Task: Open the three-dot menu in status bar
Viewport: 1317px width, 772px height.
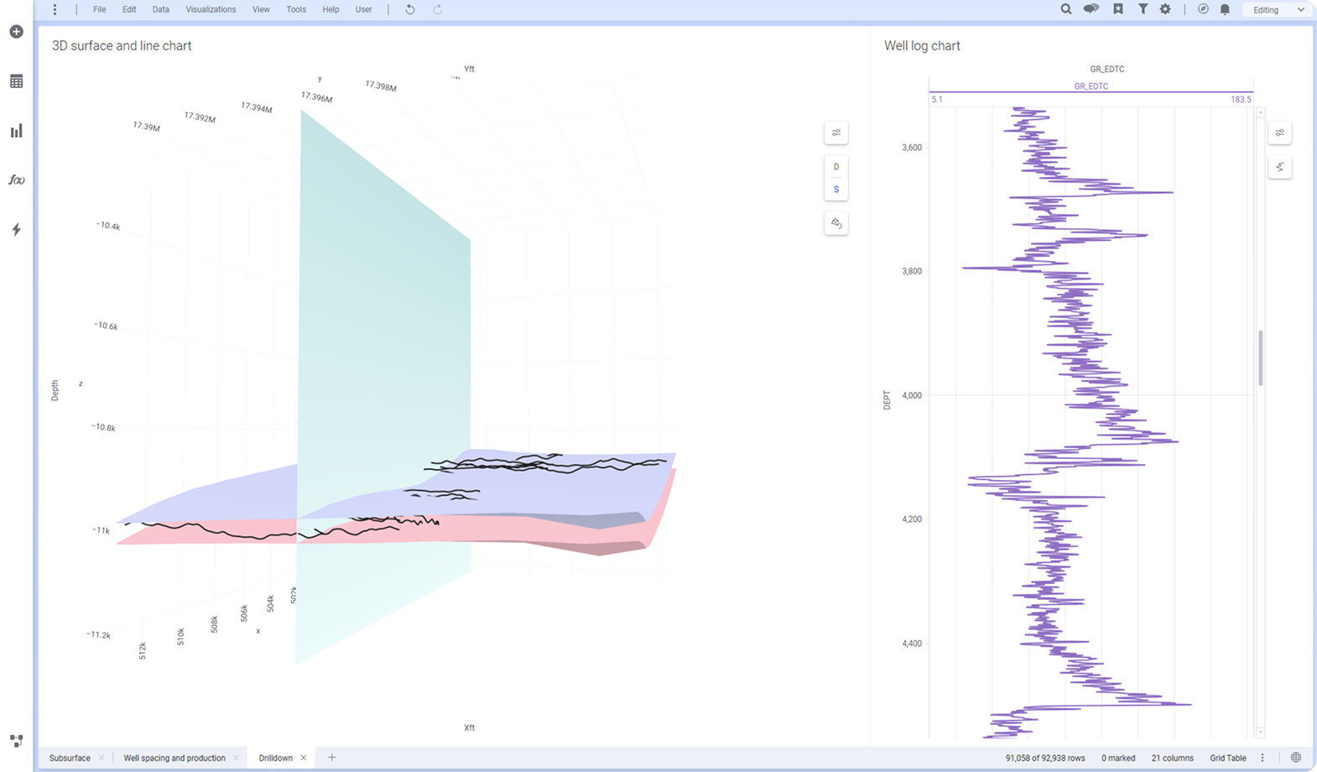Action: click(x=1262, y=758)
